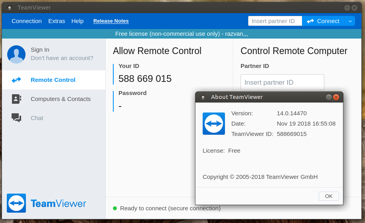Open the Connection menu
The image size is (365, 223).
27,21
